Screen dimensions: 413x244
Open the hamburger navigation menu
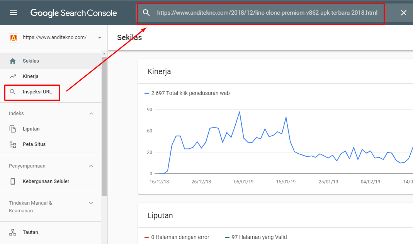14,13
